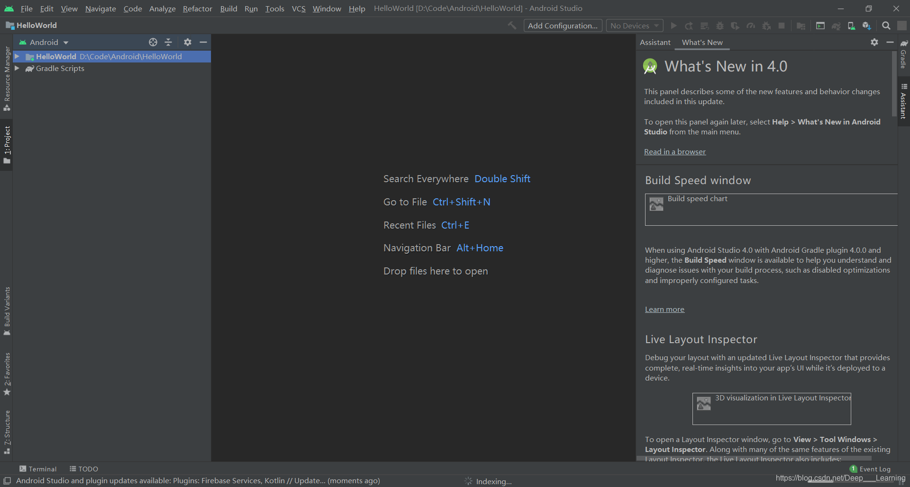Click the Search Everywhere magnifier icon

coord(886,26)
